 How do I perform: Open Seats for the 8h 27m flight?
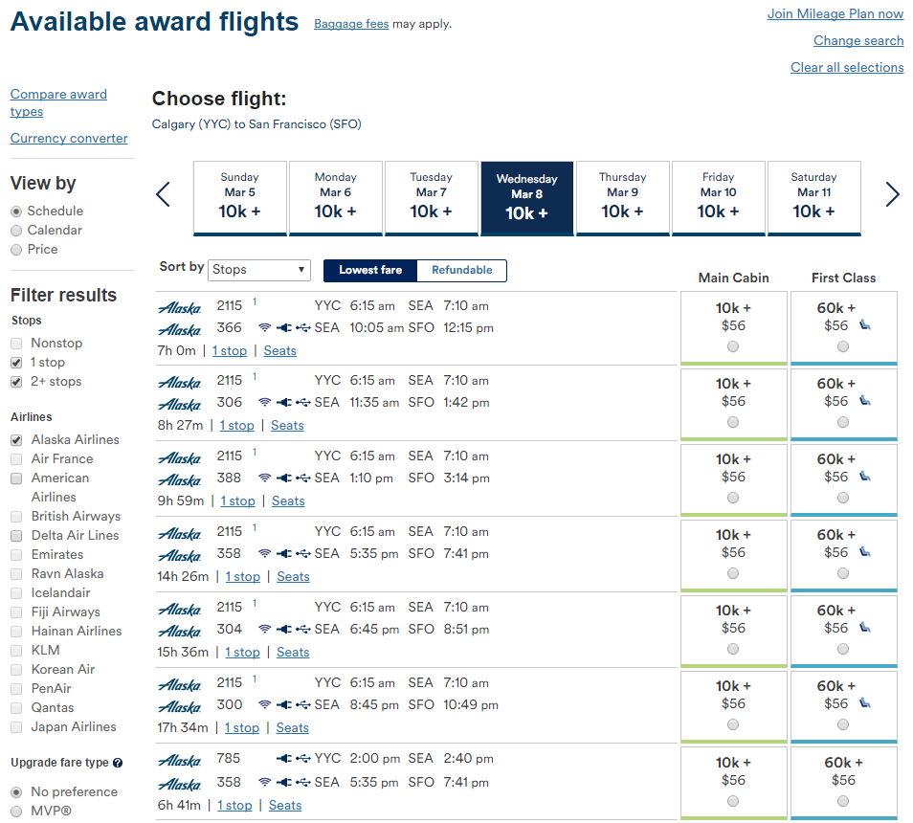click(287, 426)
